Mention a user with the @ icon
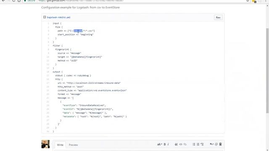The image size is (269, 151). [216, 144]
